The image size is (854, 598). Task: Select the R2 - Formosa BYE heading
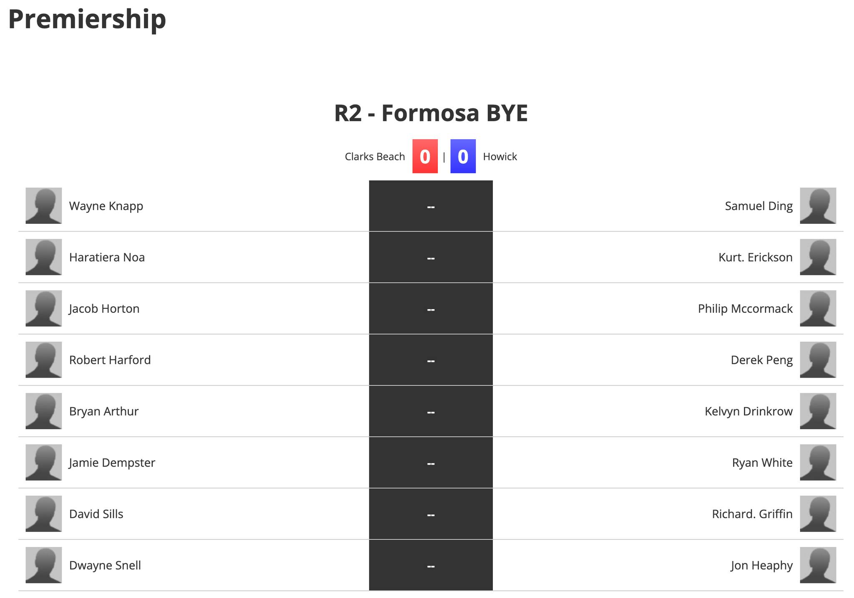coord(431,113)
